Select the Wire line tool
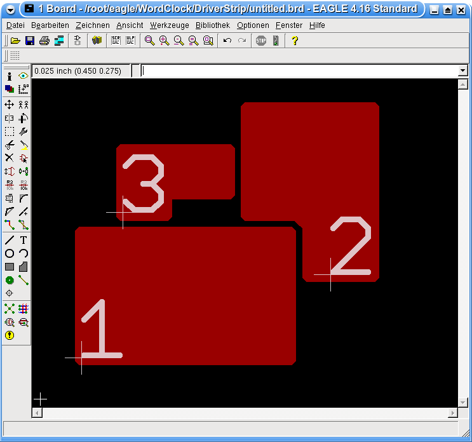Screen dimensions: 472x442 click(10, 240)
